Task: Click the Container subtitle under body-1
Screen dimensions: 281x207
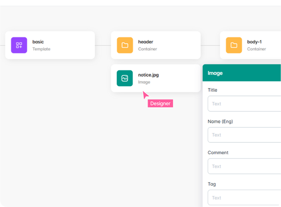Action: click(257, 49)
